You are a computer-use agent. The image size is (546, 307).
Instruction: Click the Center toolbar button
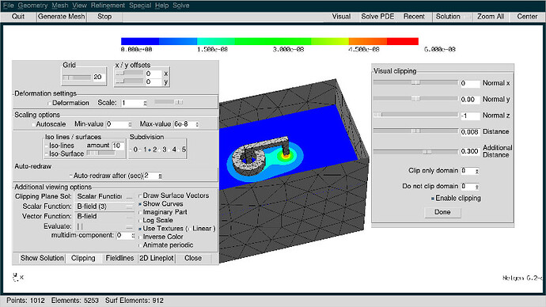pos(527,17)
